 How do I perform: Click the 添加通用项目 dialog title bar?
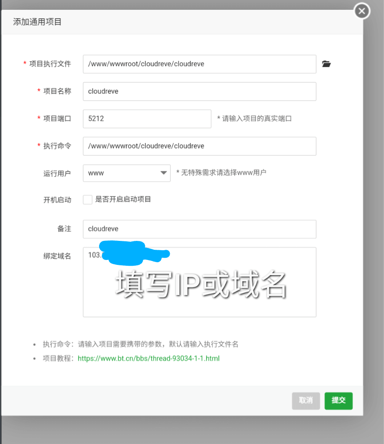click(37, 21)
